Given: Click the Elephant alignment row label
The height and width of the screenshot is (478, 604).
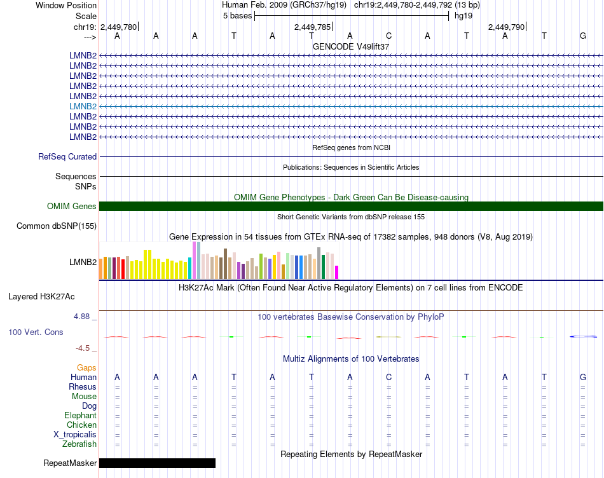Looking at the screenshot, I should click(x=80, y=415).
